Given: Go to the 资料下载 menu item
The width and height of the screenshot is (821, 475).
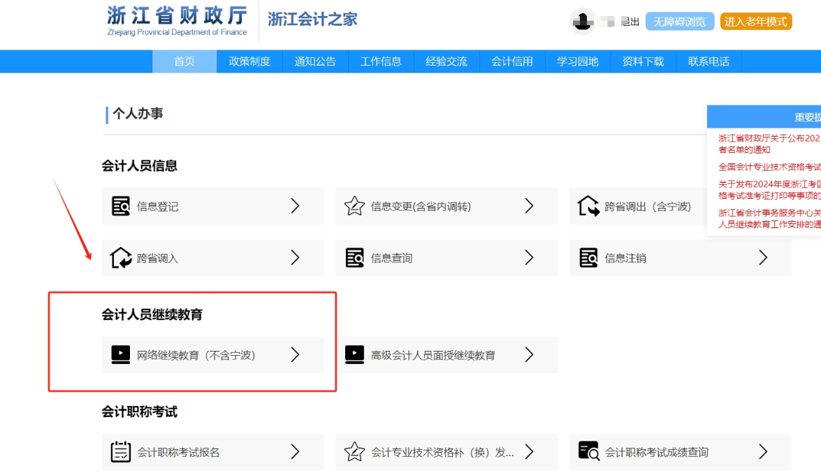Looking at the screenshot, I should (643, 61).
